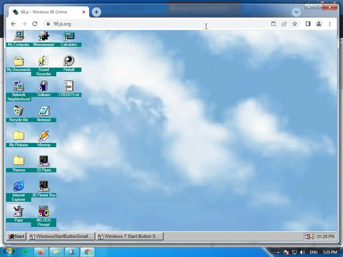Screen dimensions: 343x257
Task: Switch to Chrome in the Windows taskbar
Action: coord(87,252)
